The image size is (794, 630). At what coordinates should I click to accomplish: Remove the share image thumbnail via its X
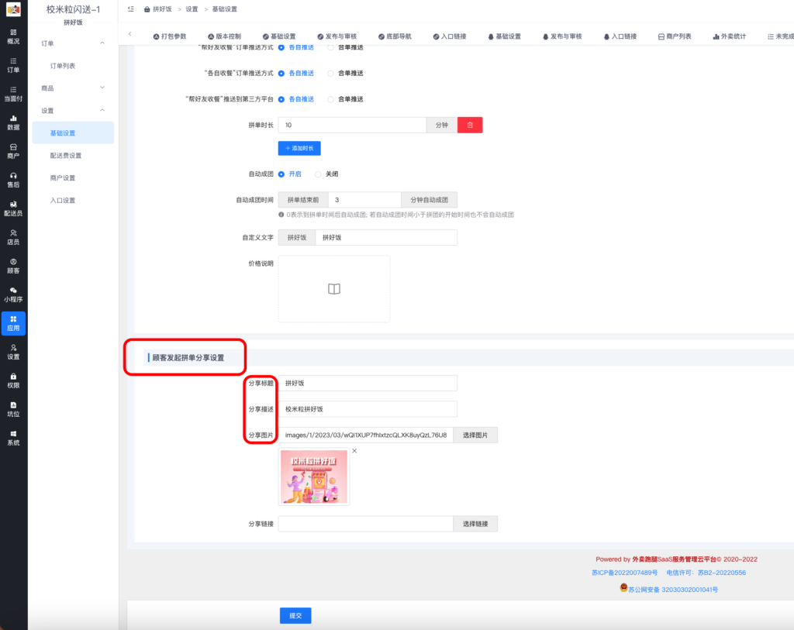[354, 450]
